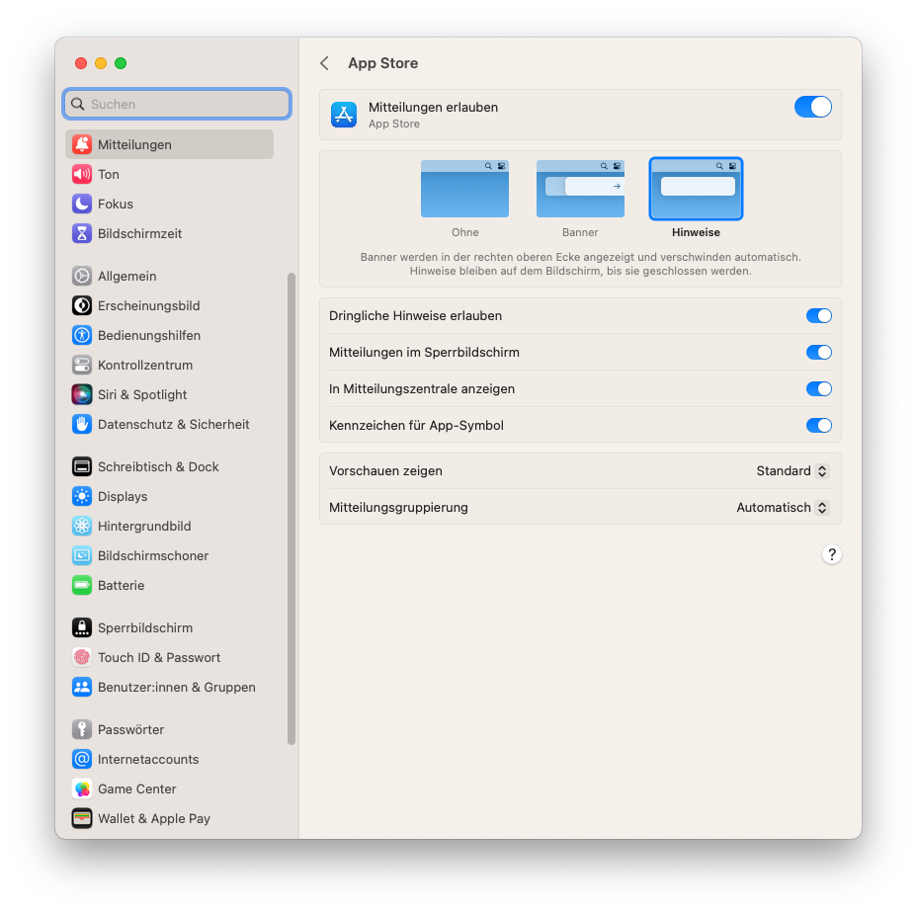917x912 pixels.
Task: Go back with the chevron button
Action: (x=324, y=63)
